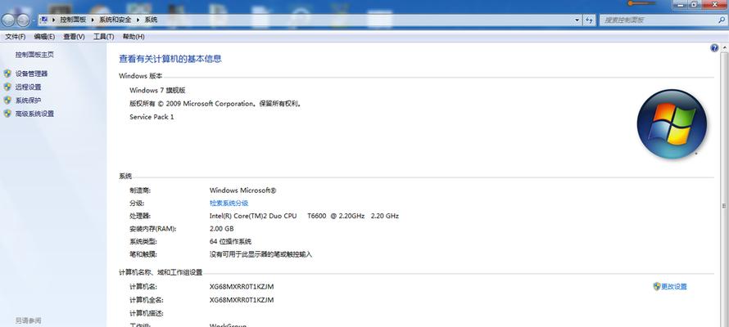Open 远程设置 from the sidebar
729x327 pixels.
coord(28,87)
